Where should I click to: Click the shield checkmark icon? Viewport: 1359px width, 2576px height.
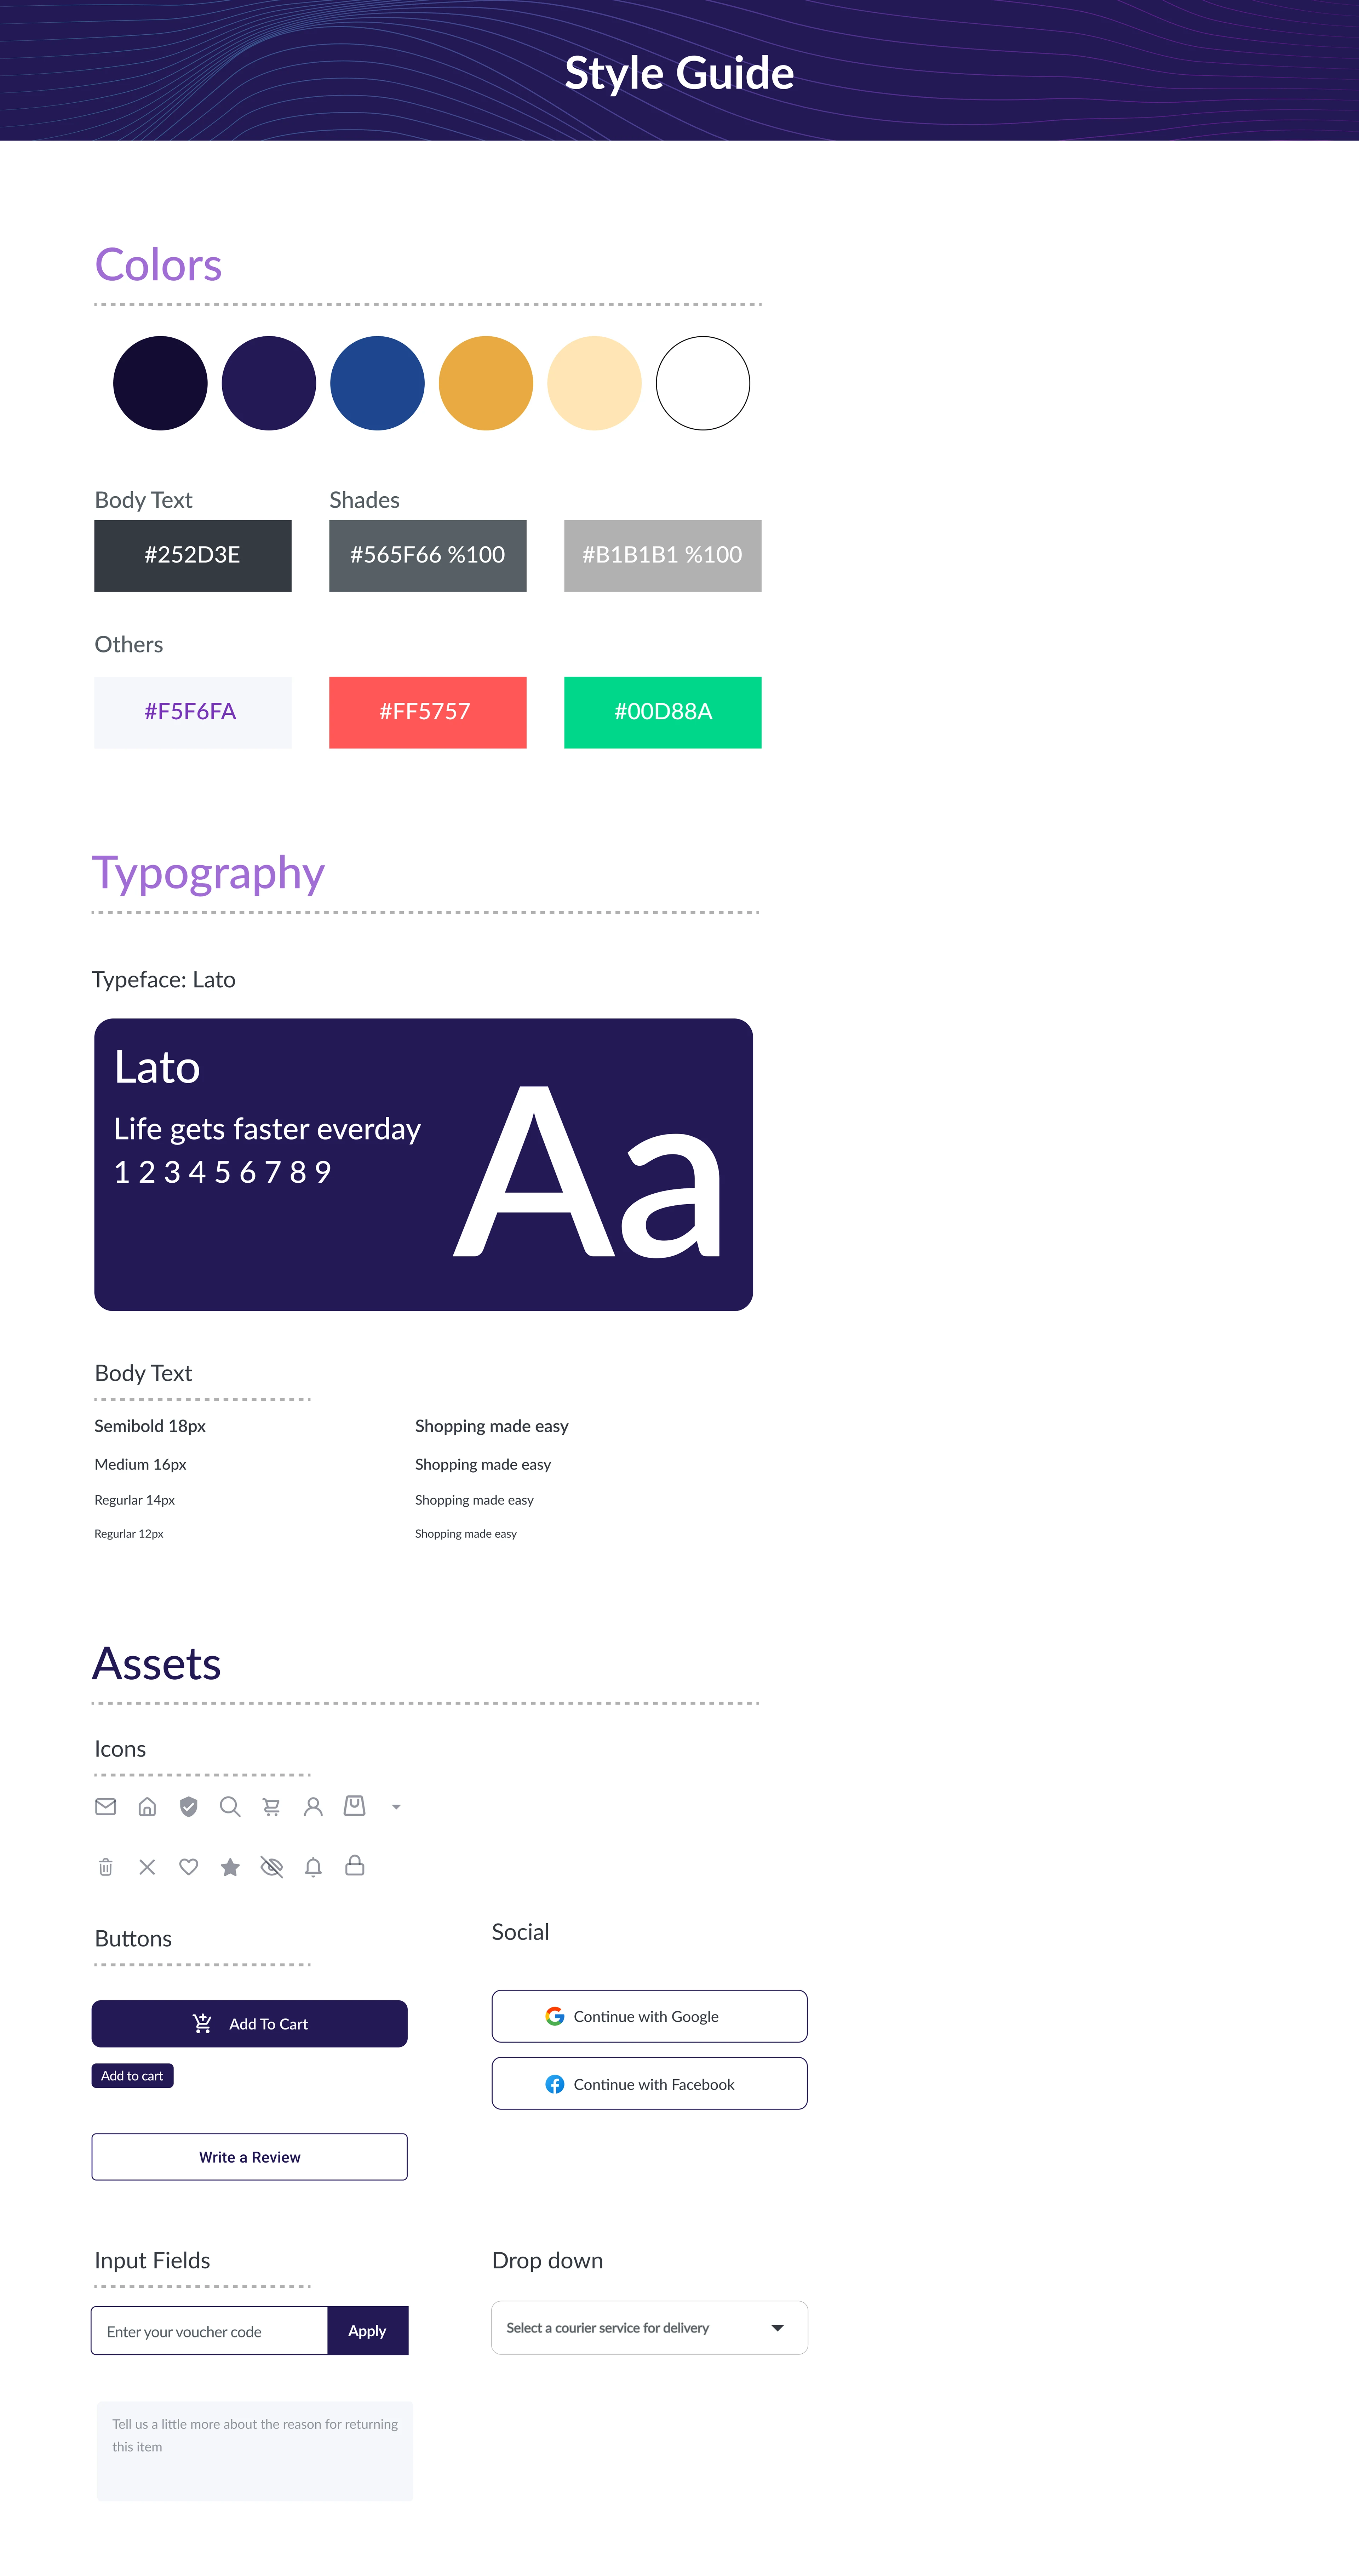tap(188, 1806)
